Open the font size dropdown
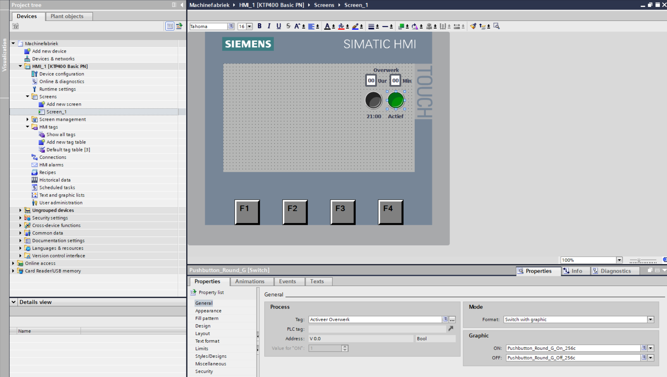This screenshot has width=667, height=377. point(249,26)
